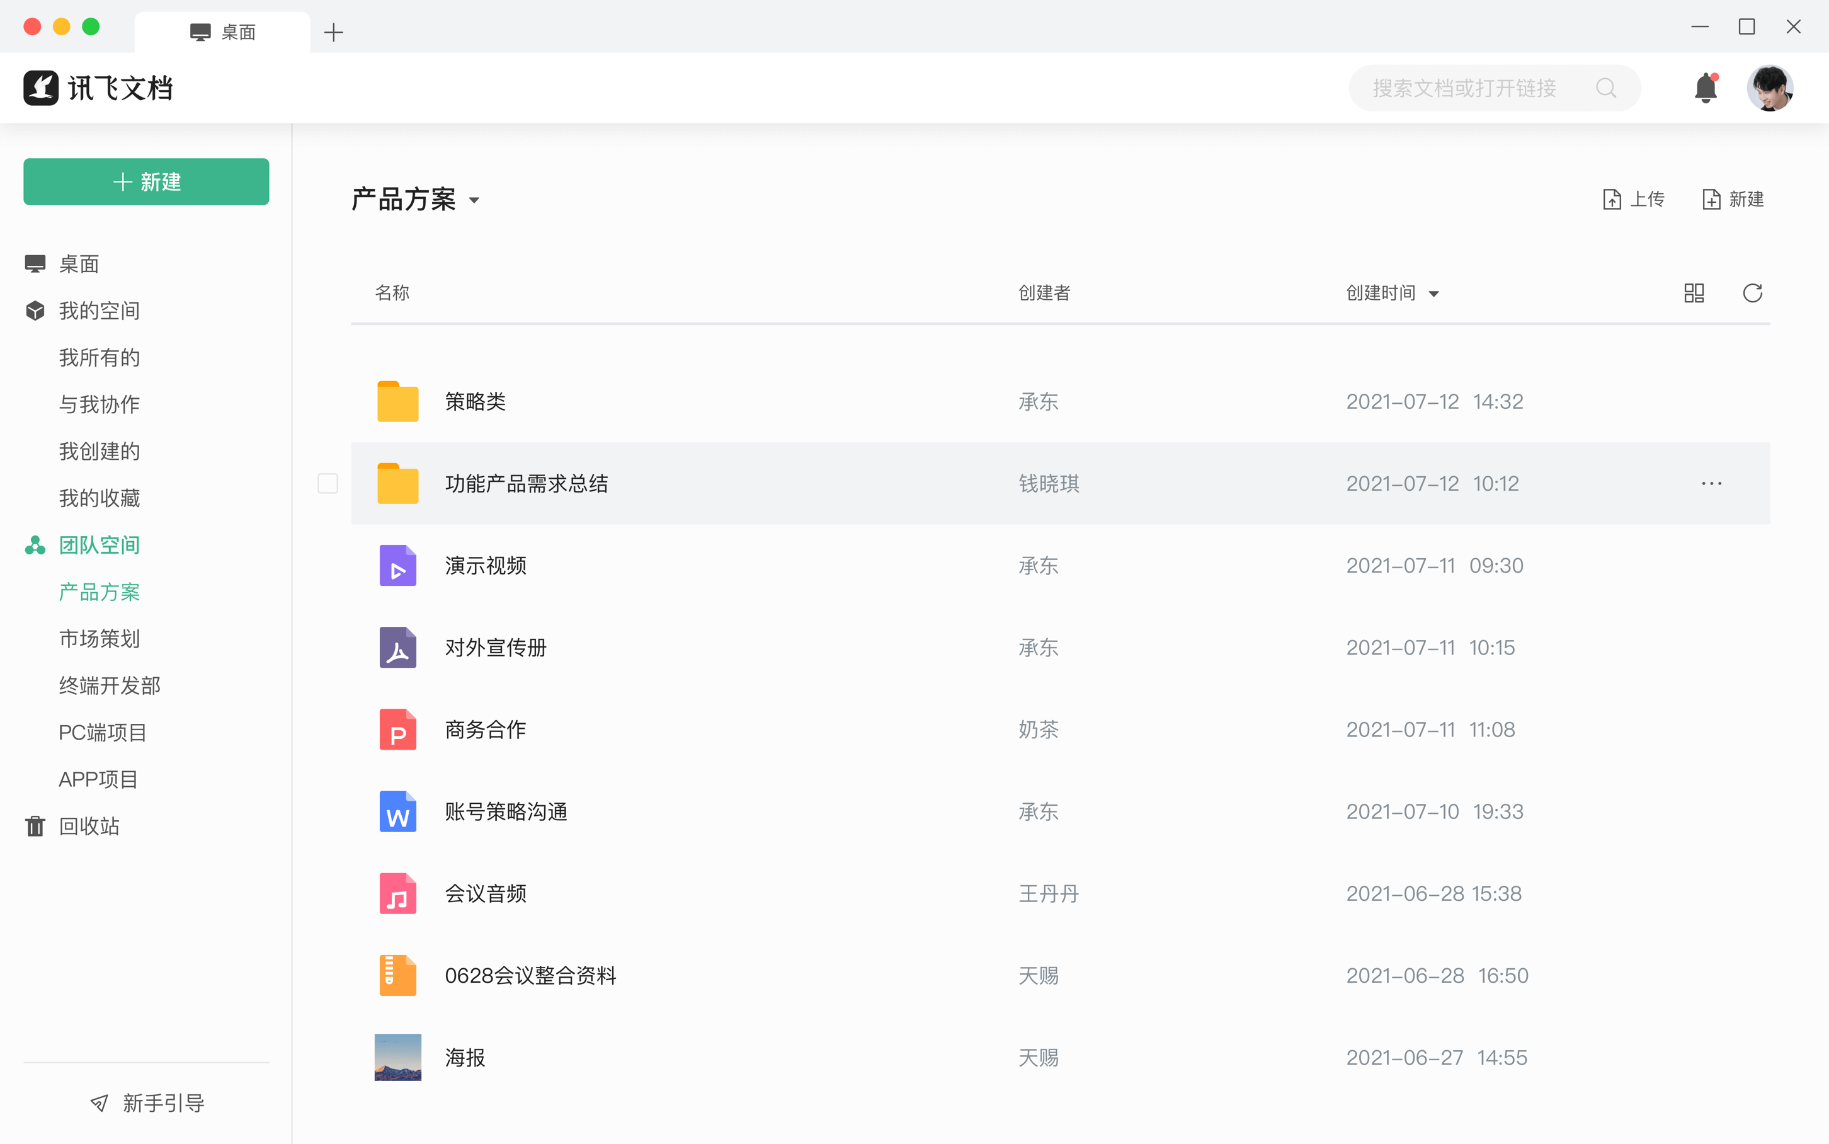
Task: Select the 桌面 tab at the top
Action: [x=222, y=31]
